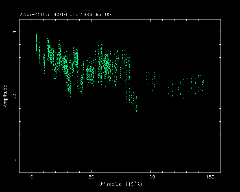Click the x-axis tick label "100"
The width and height of the screenshot is (240, 192).
point(150,177)
